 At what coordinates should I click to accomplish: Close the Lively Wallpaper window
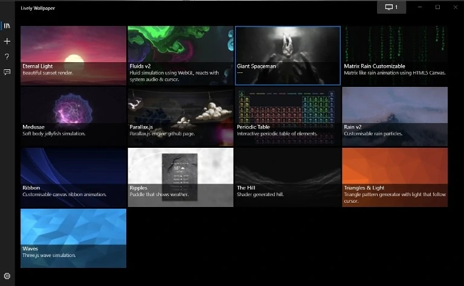pyautogui.click(x=456, y=7)
